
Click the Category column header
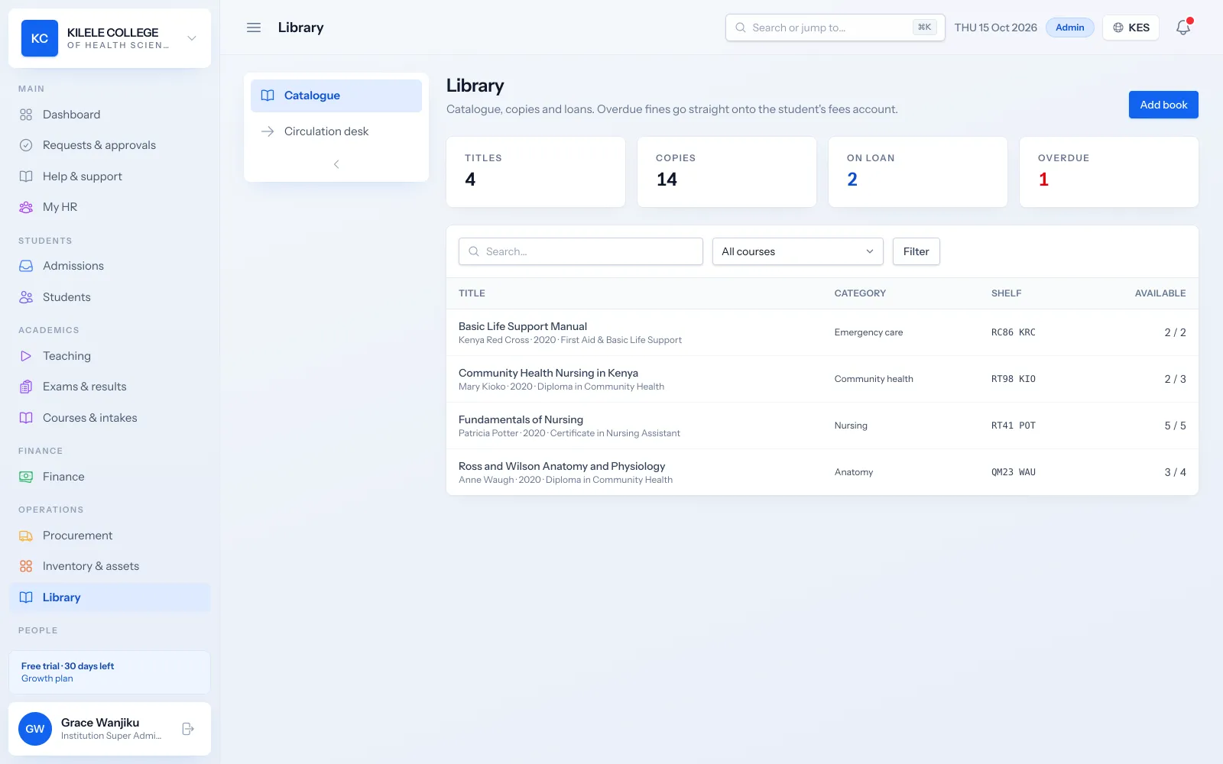point(860,293)
